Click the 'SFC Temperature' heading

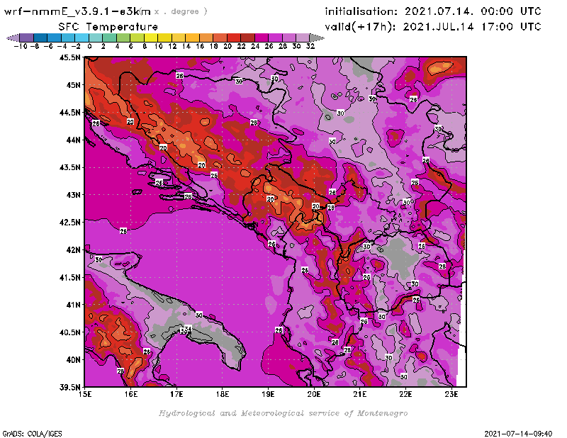point(108,27)
